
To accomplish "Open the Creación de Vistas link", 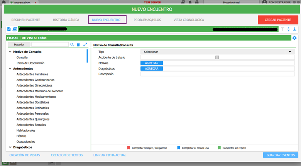I will [x=25, y=155].
